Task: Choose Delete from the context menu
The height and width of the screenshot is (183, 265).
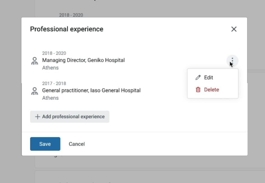Action: 211,90
